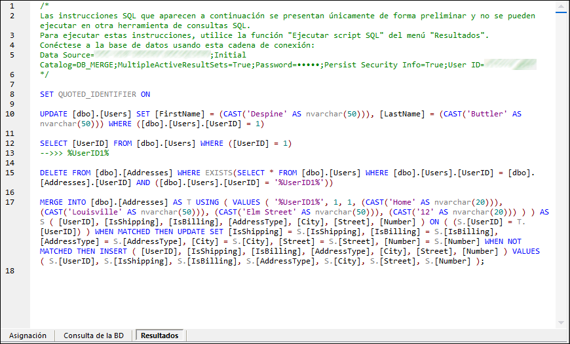Click the INSERT keyword in the MERGE statement
This screenshot has width=570, height=344.
(x=113, y=251)
